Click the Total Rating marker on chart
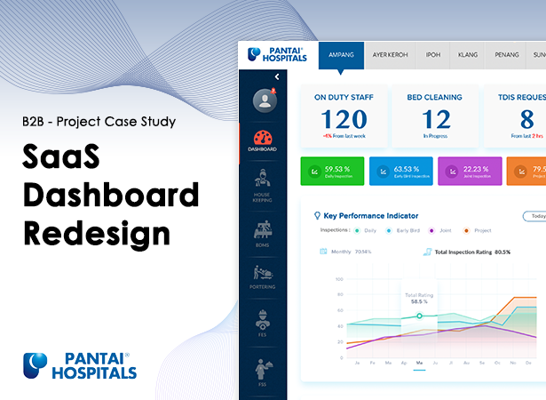Screen dimensions: 546x400 point(419,316)
